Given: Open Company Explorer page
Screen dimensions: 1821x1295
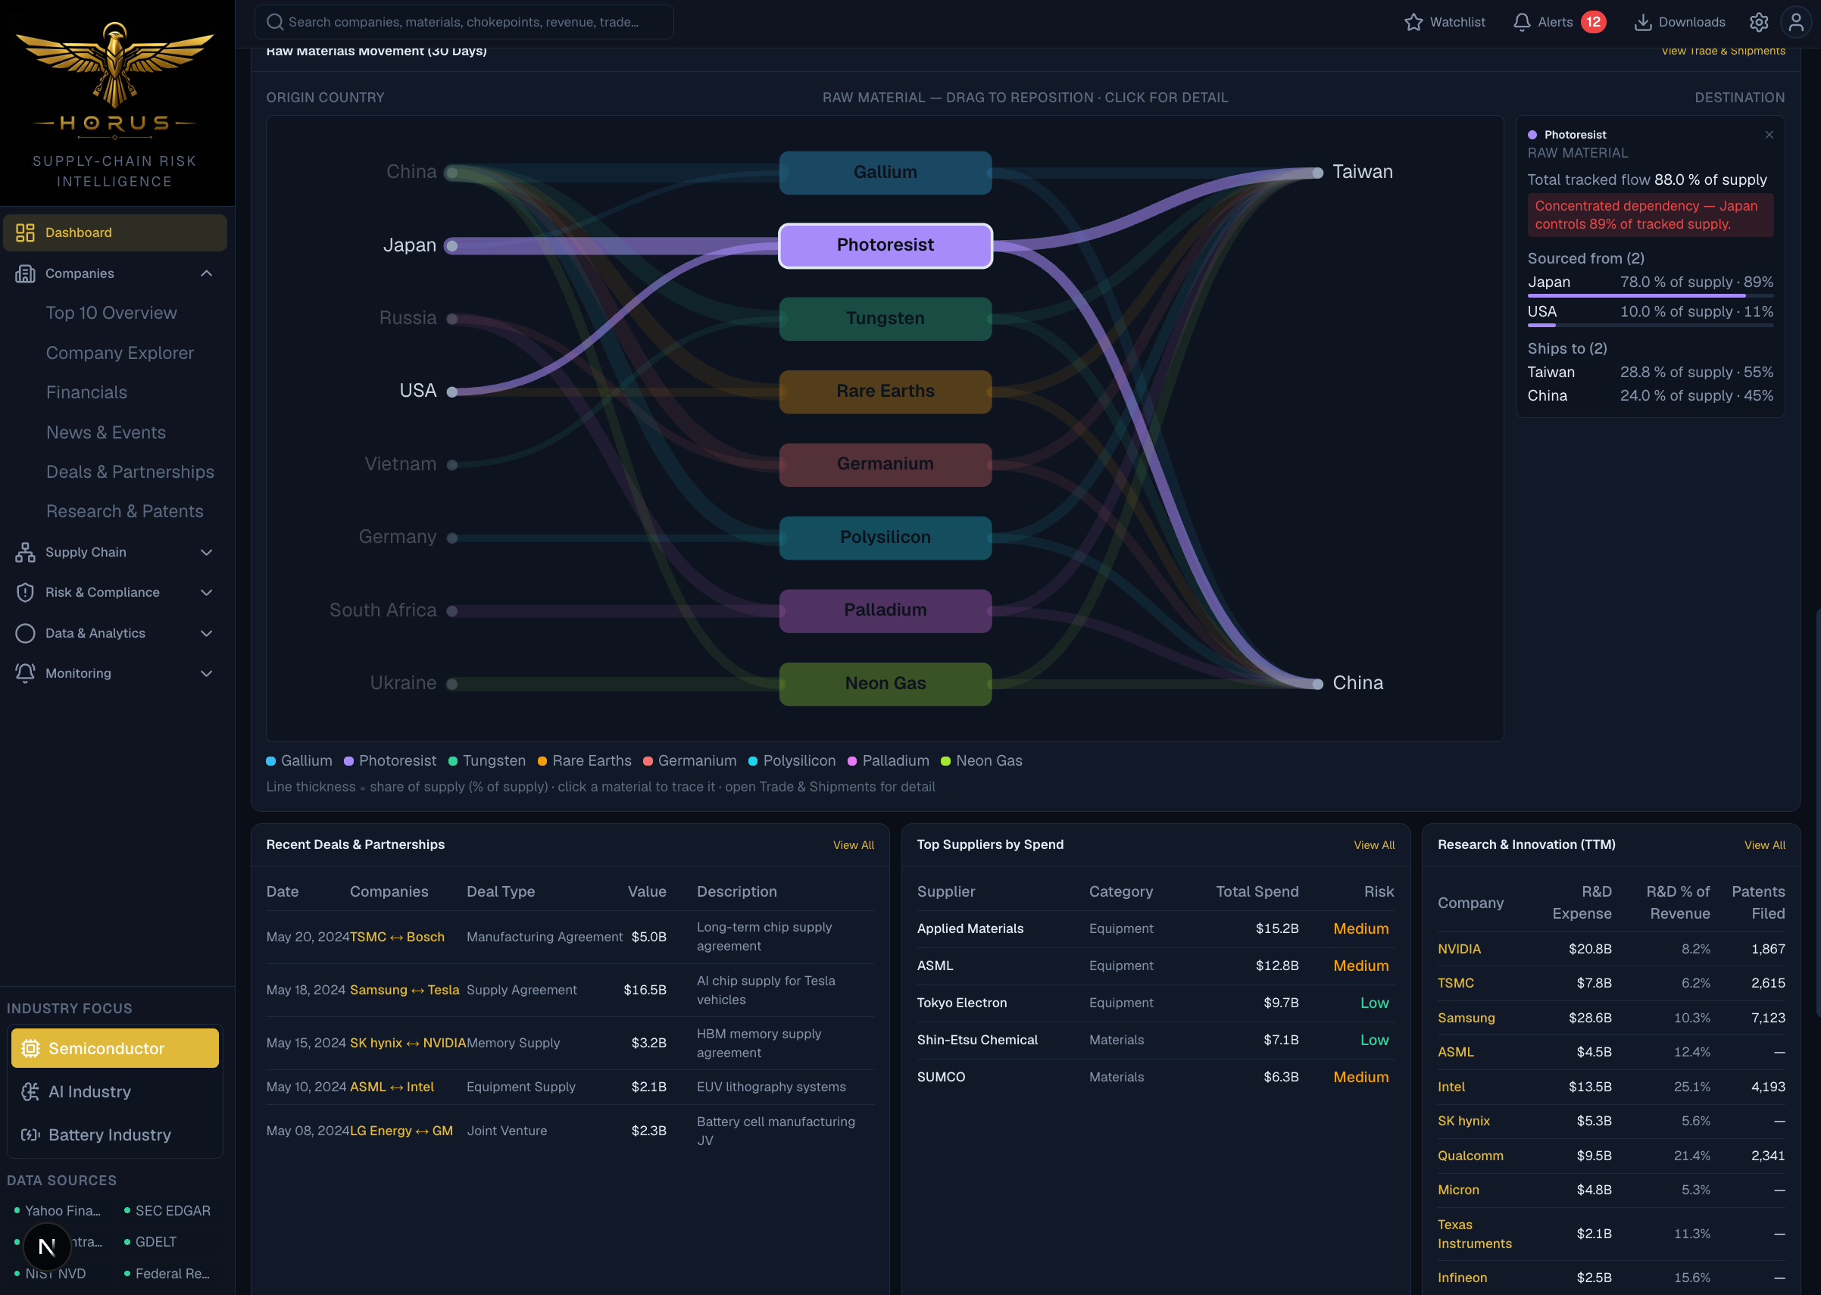Looking at the screenshot, I should (x=120, y=353).
